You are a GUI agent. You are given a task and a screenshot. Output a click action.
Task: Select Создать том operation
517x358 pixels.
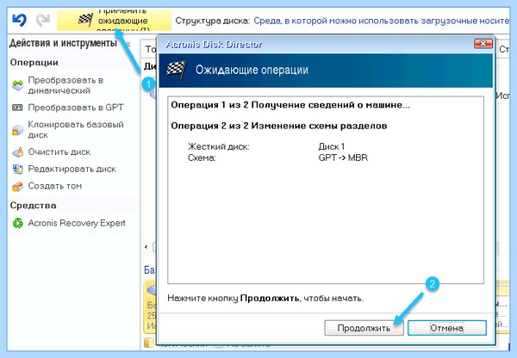point(55,186)
